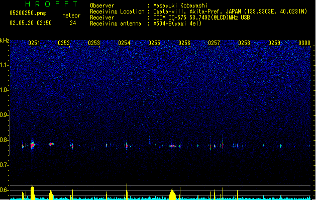Click the meteor count 24
The image size is (316, 200).
tap(73, 23)
